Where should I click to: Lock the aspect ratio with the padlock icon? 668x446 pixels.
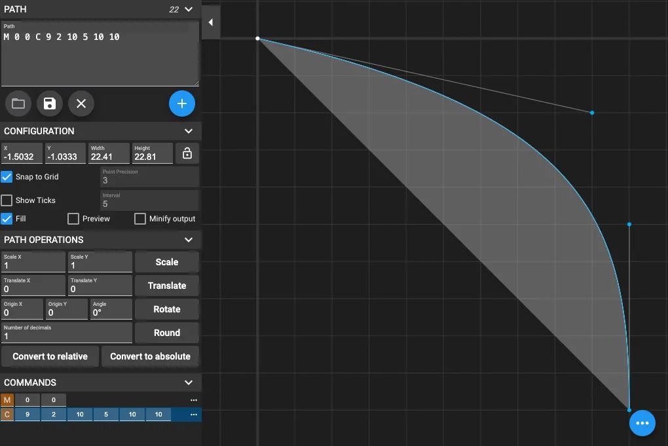pyautogui.click(x=187, y=153)
